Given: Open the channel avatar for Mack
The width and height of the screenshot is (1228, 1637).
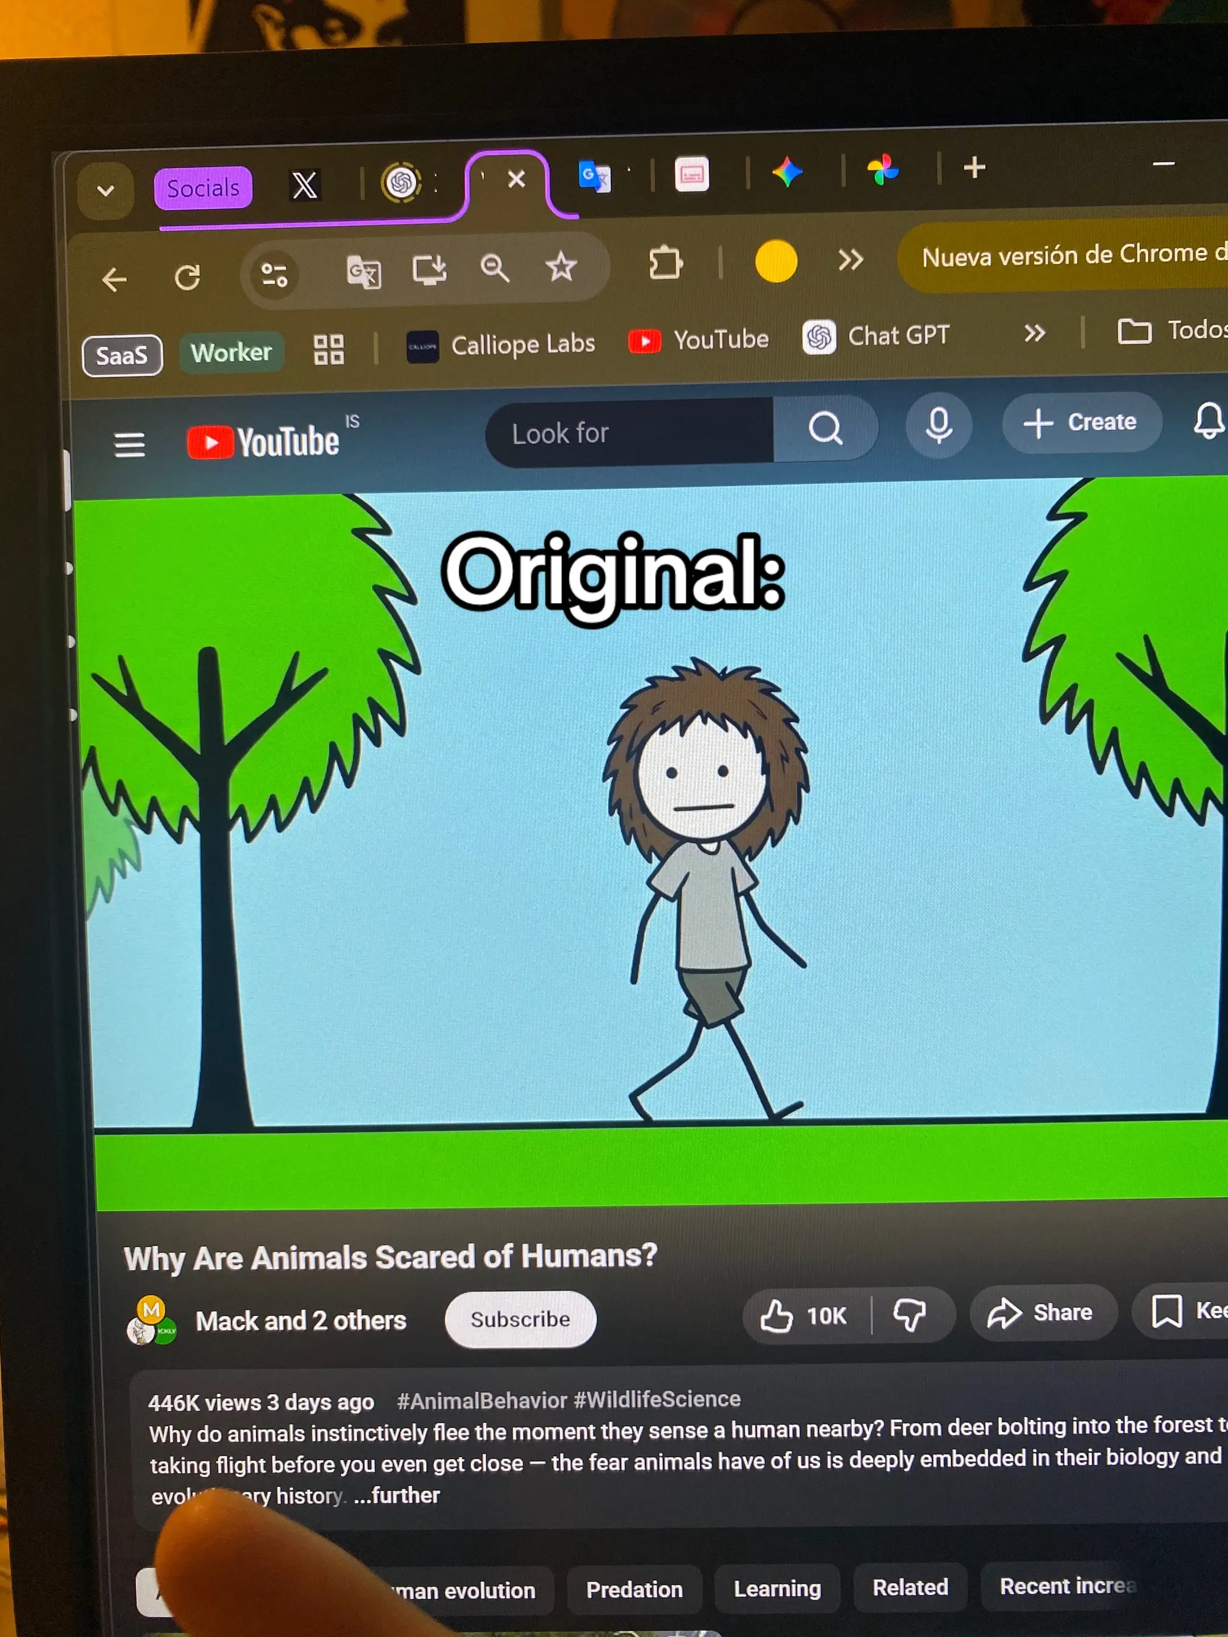Looking at the screenshot, I should point(152,1320).
